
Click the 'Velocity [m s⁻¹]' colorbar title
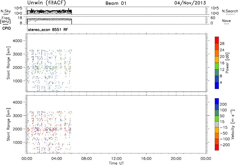pyautogui.click(x=233, y=124)
